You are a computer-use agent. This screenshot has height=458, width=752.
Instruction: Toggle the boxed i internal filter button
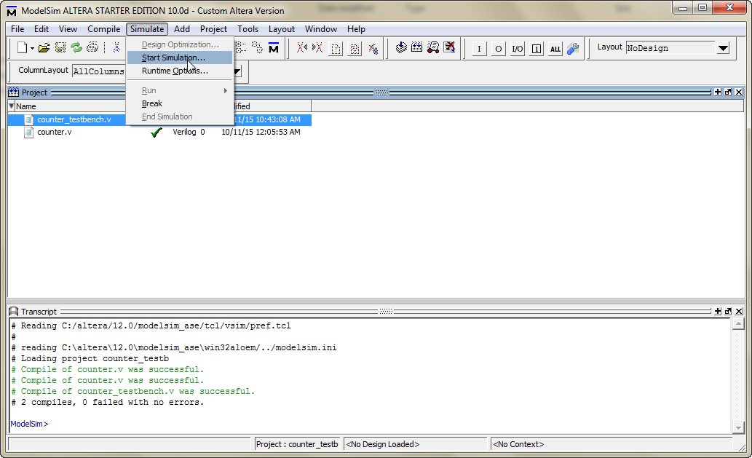coord(537,49)
